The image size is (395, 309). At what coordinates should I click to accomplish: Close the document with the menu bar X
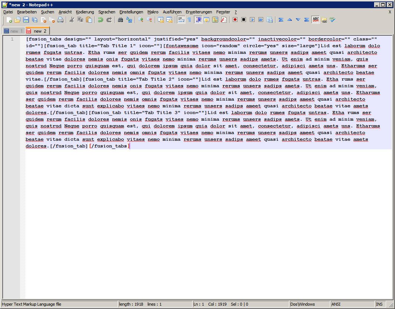(390, 12)
